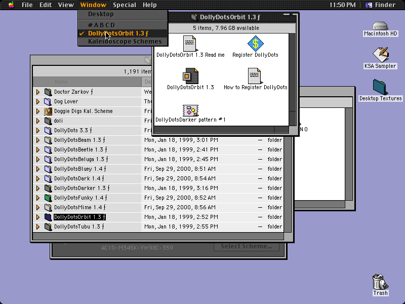Screen dimensions: 405x304
Task: Select the Desktop Textures folder icon
Action: click(x=380, y=87)
